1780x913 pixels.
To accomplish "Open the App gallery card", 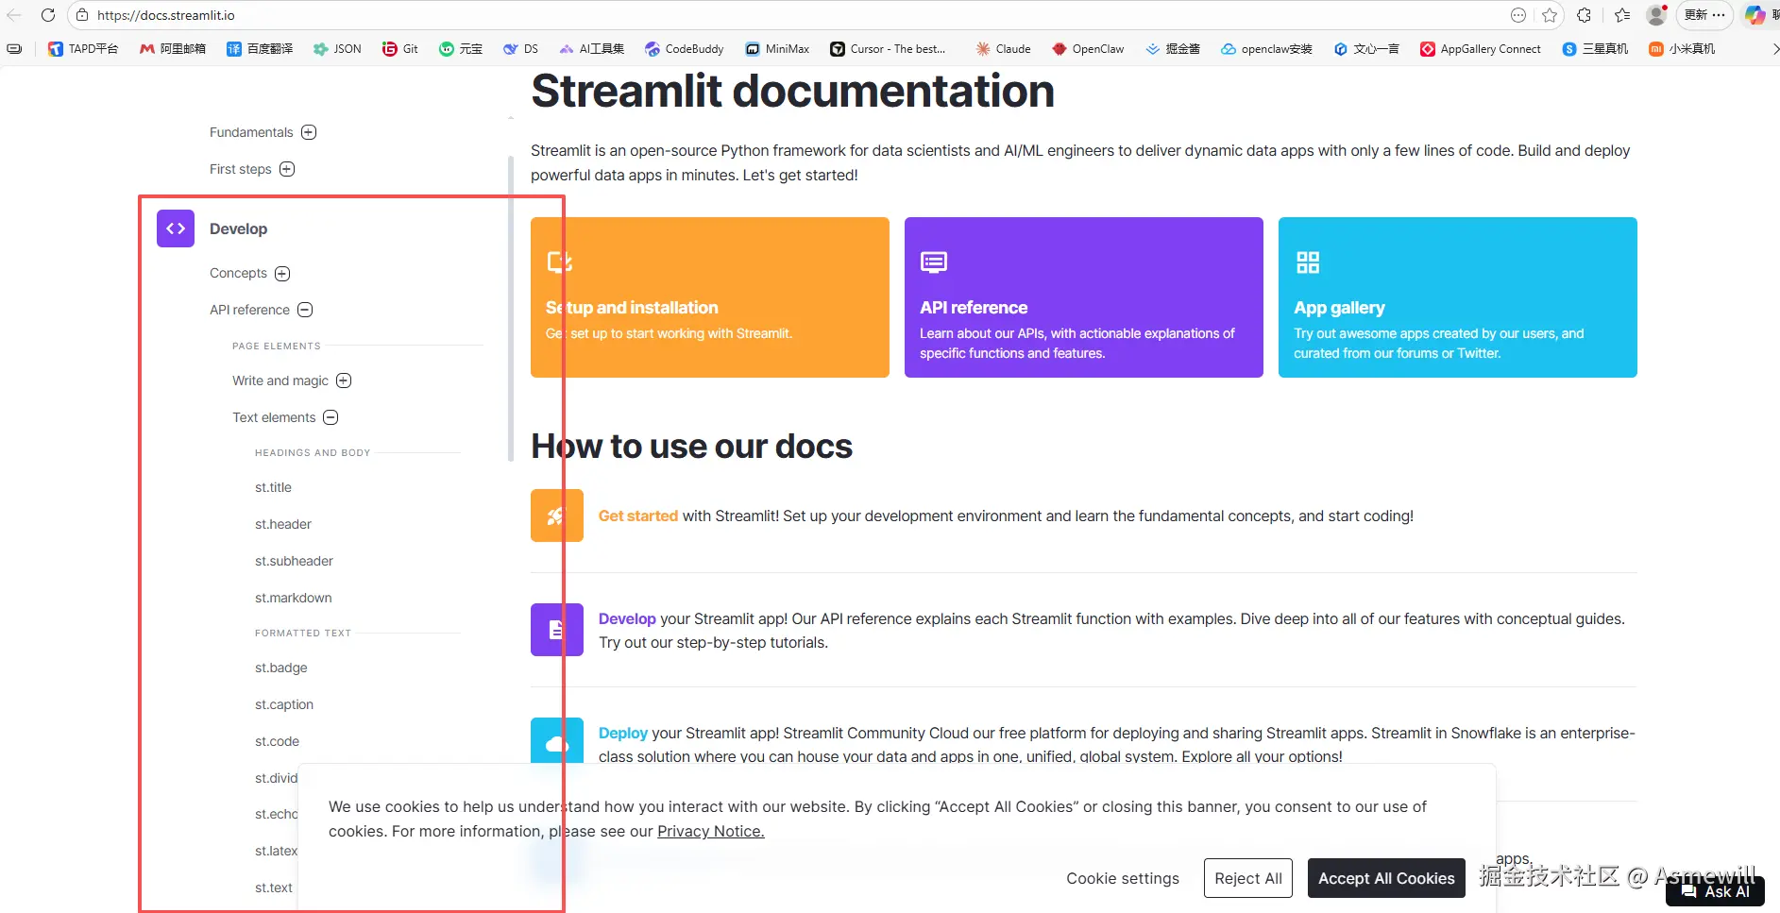I will [1458, 297].
